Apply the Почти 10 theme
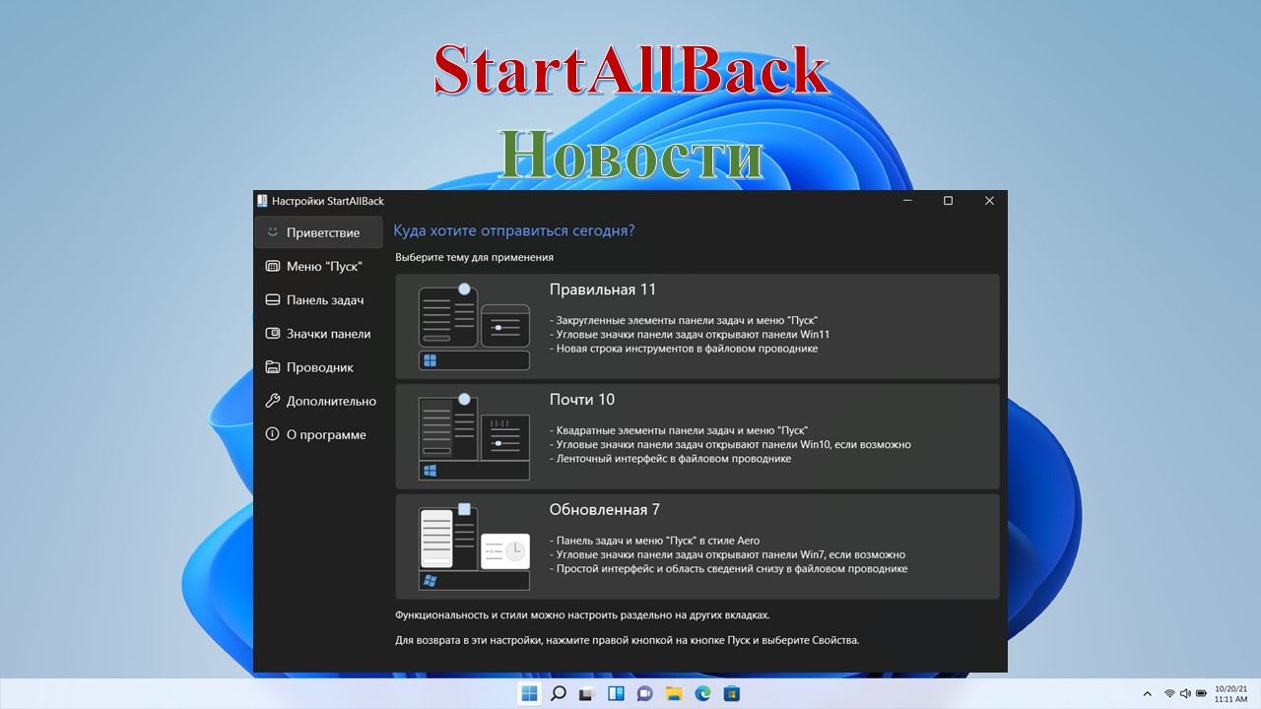1261x709 pixels. [x=697, y=436]
